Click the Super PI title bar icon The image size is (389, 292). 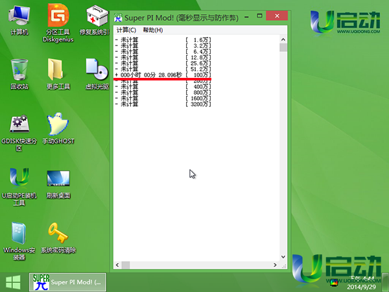coord(118,18)
